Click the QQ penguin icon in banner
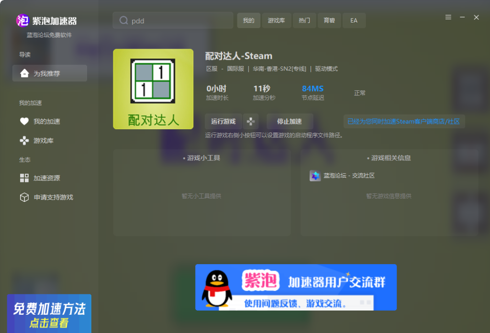The width and height of the screenshot is (490, 333). (x=217, y=289)
